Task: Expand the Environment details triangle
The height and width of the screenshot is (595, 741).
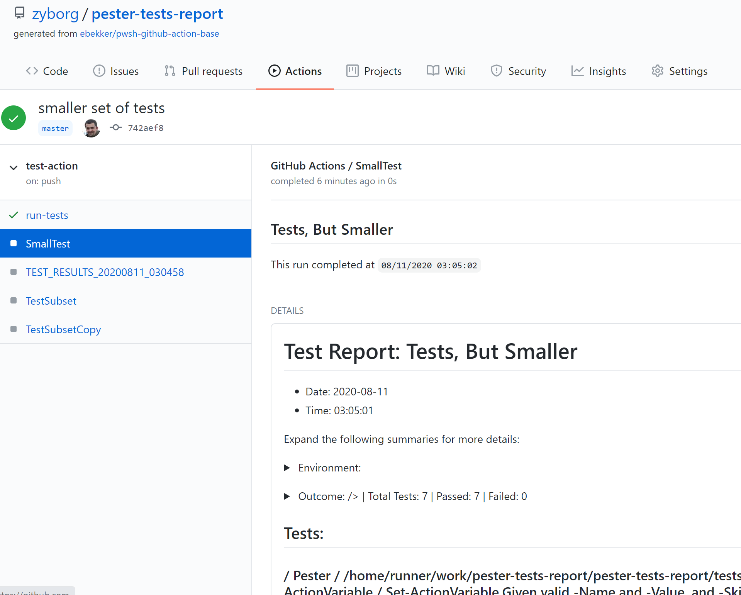Action: (x=287, y=468)
